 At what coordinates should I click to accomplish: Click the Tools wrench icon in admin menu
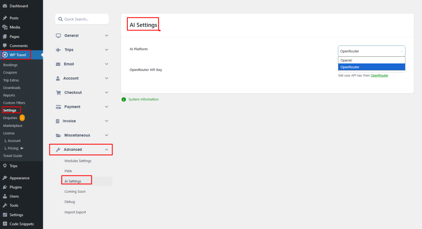click(5, 206)
